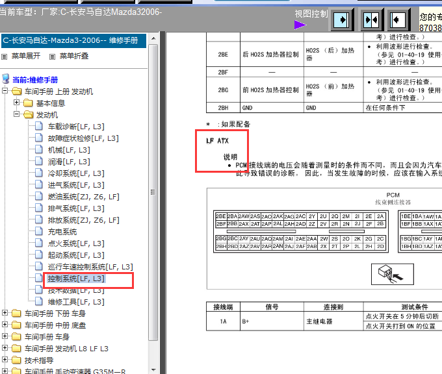Click the 菜单展开 list icon
The image size is (442, 374).
click(5, 56)
